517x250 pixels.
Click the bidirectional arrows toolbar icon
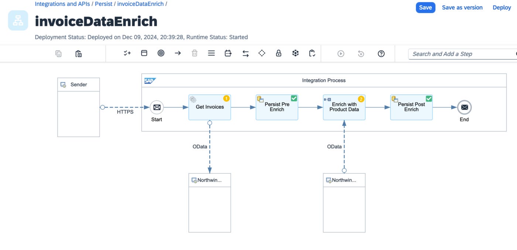point(246,54)
